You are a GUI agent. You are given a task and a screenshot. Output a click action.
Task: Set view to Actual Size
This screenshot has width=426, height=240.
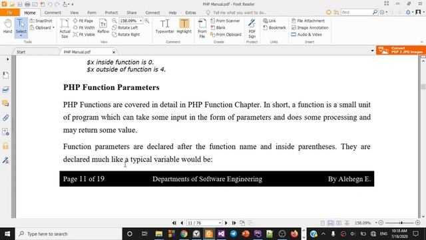pyautogui.click(x=65, y=28)
